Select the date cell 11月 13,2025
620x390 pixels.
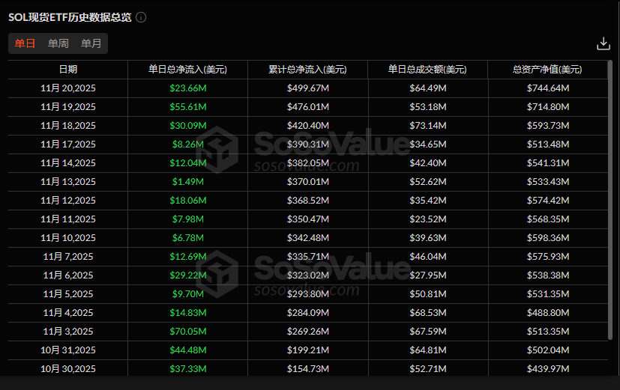pos(68,182)
